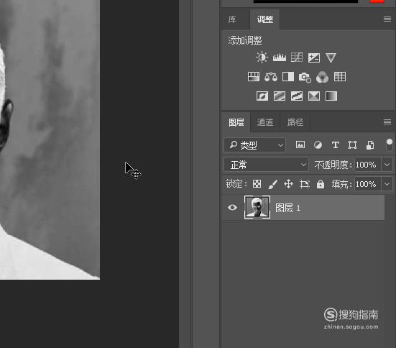Screen dimensions: 396x348
Task: Open the 正常 blend mode dropdown
Action: pos(266,165)
